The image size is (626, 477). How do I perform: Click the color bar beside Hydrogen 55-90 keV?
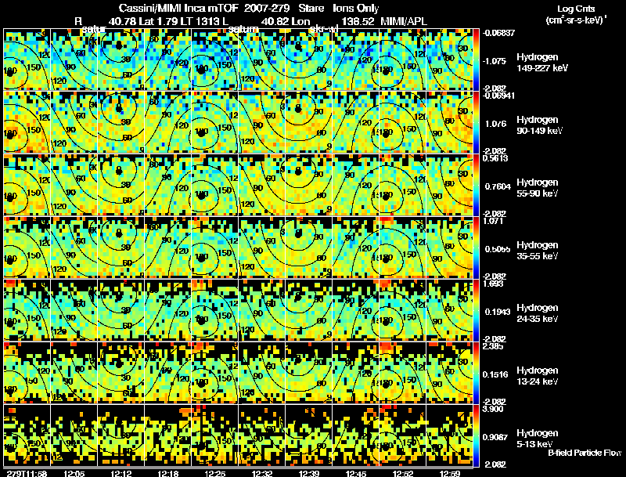pyautogui.click(x=476, y=185)
